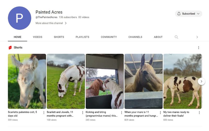The width and height of the screenshot is (209, 131).
Task: Click the search icon in channel tabs
Action: (176, 37)
